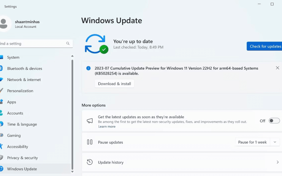Click the search magnifier icon
Image resolution: width=282 pixels, height=176 pixels.
[x=68, y=43]
